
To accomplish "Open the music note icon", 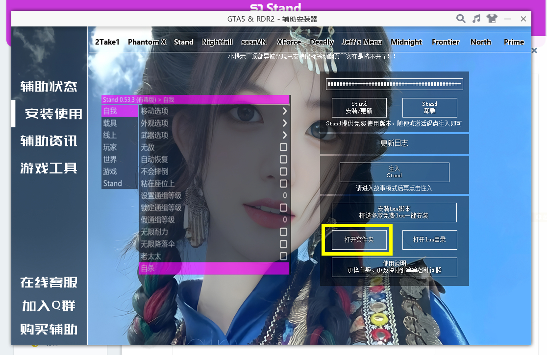I will (476, 19).
